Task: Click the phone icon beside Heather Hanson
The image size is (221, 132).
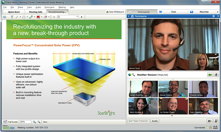Action: pyautogui.click(x=134, y=75)
